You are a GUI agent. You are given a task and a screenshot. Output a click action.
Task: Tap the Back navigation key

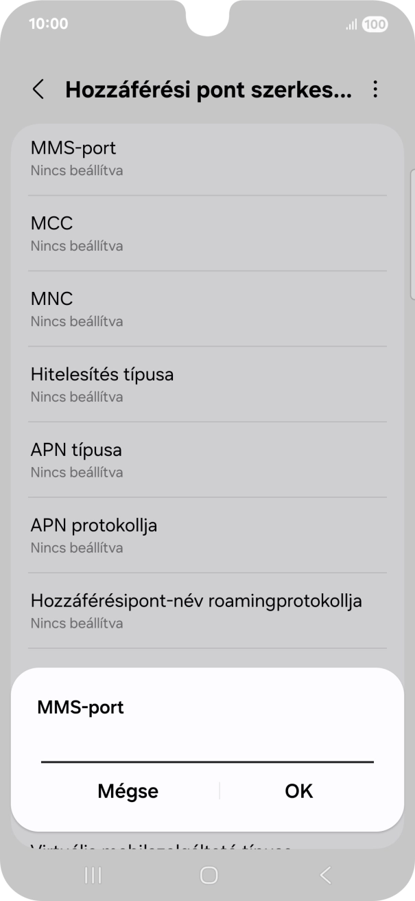[x=324, y=876]
